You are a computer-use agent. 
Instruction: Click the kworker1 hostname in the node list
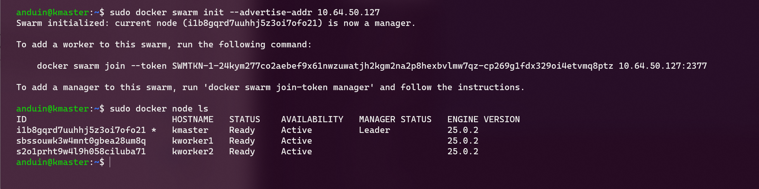(193, 141)
